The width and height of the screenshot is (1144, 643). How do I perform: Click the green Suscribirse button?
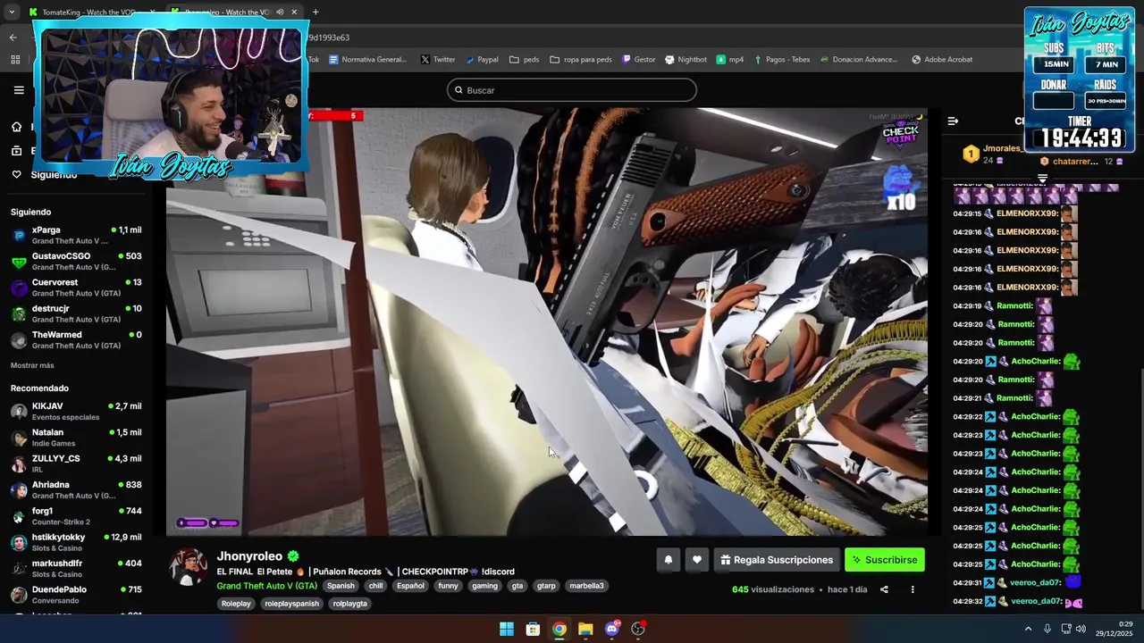885,560
